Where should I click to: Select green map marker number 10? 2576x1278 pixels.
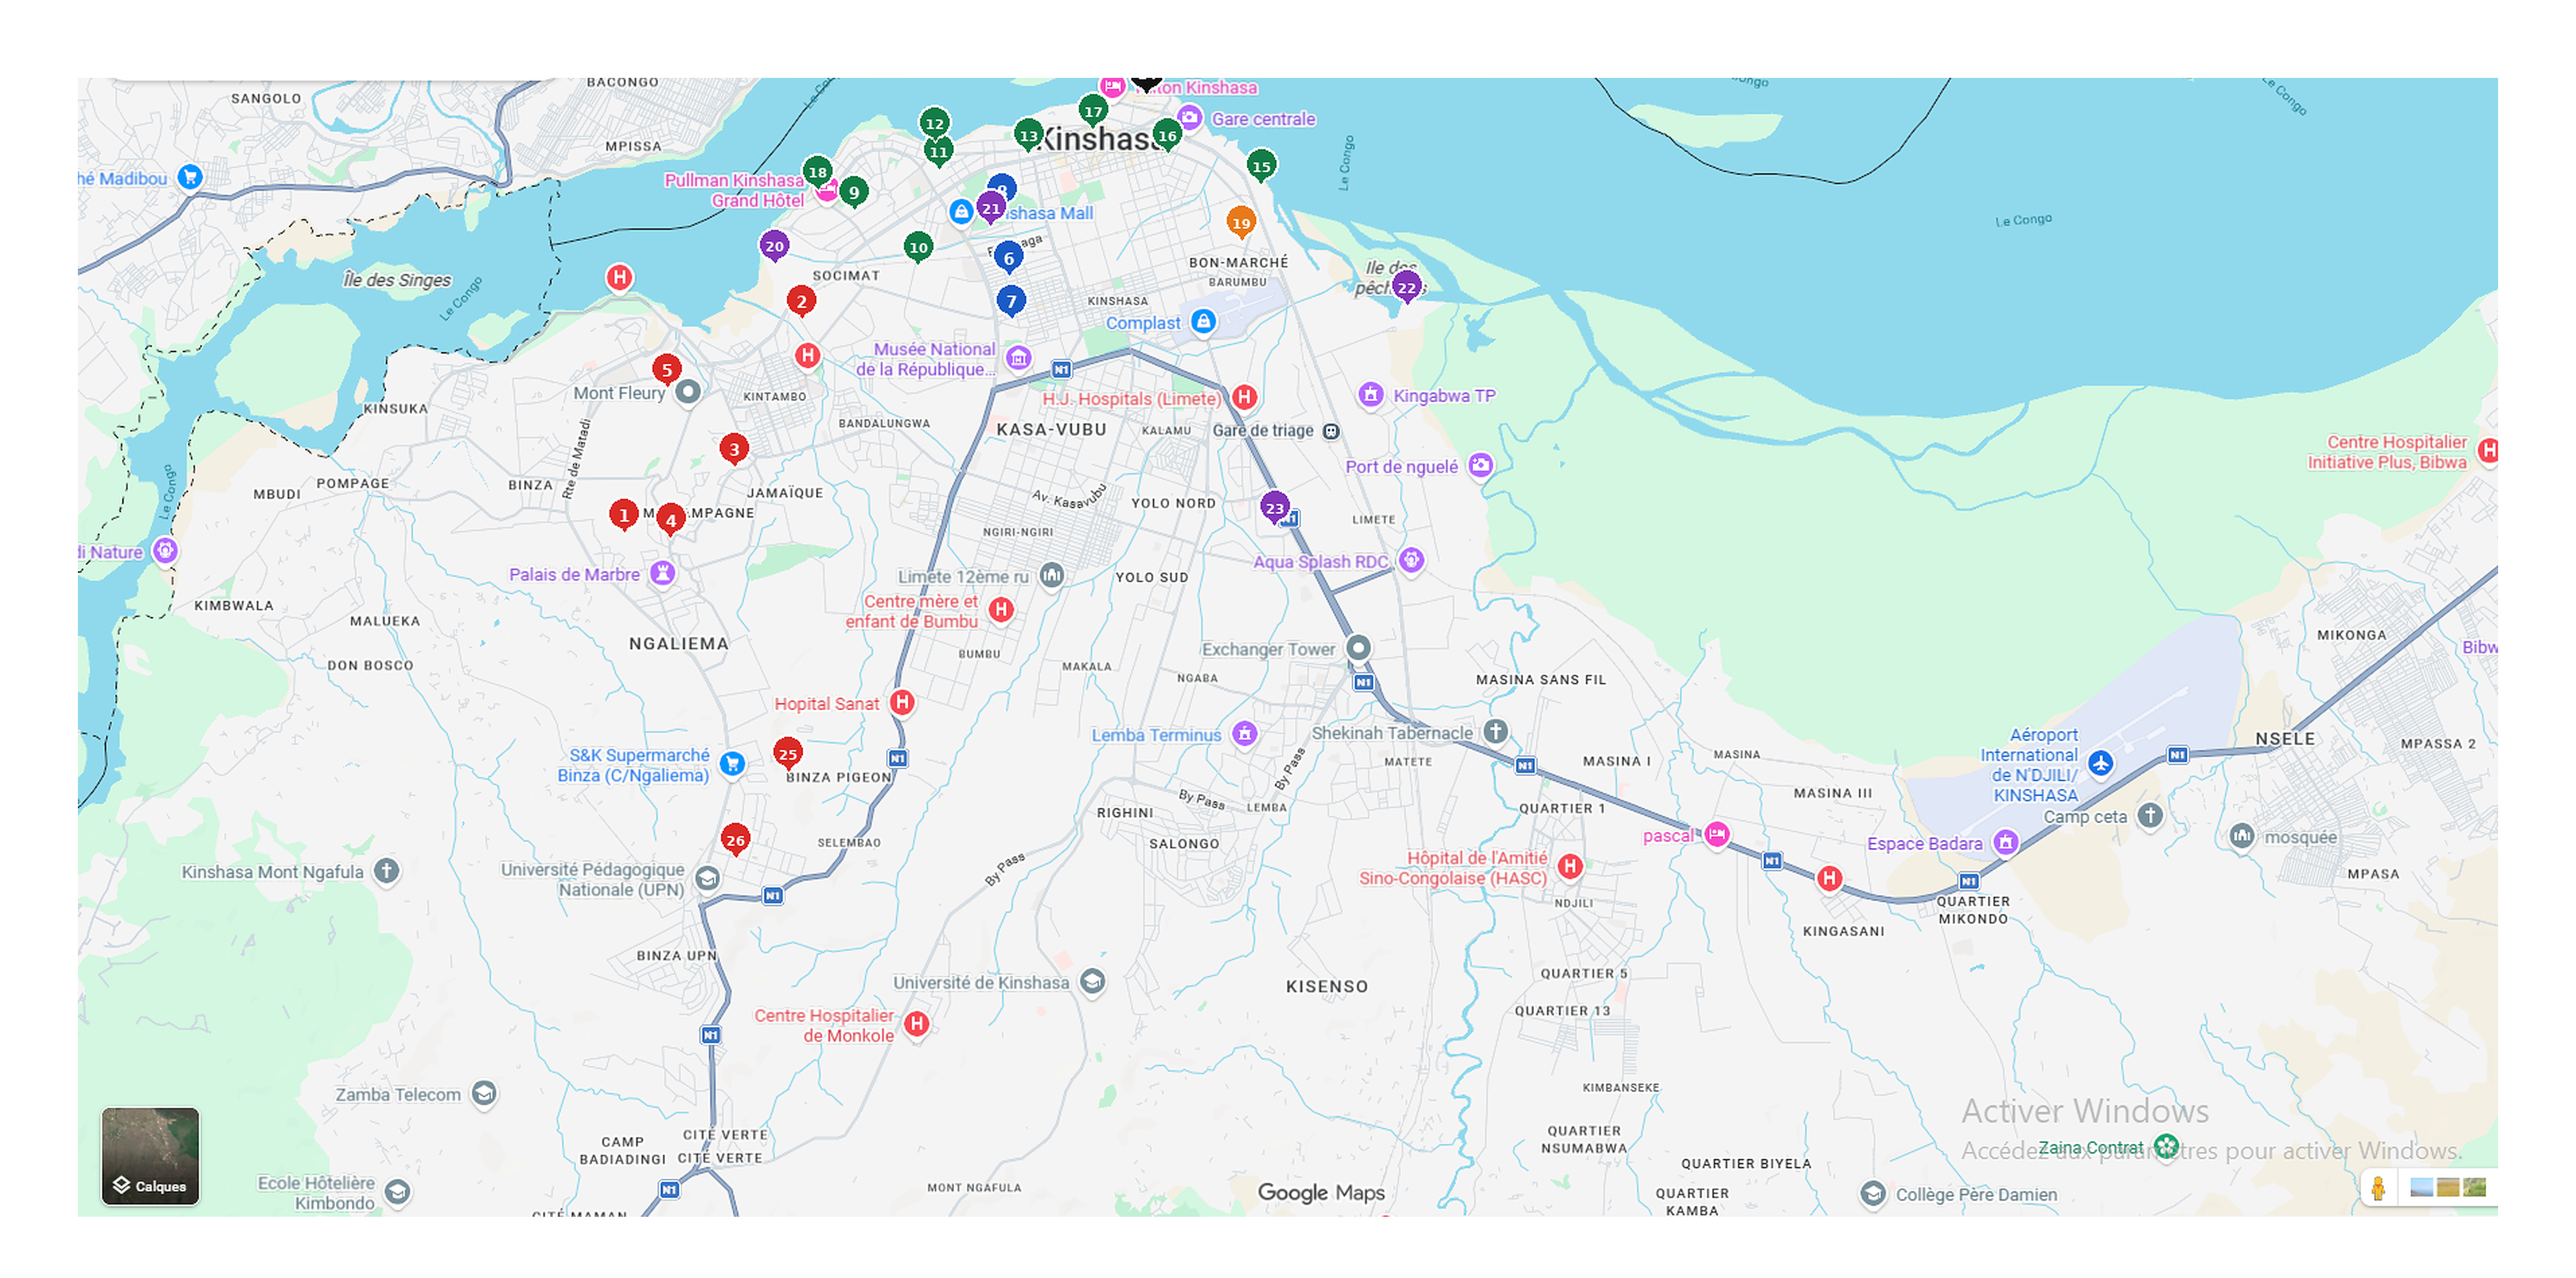pos(918,247)
